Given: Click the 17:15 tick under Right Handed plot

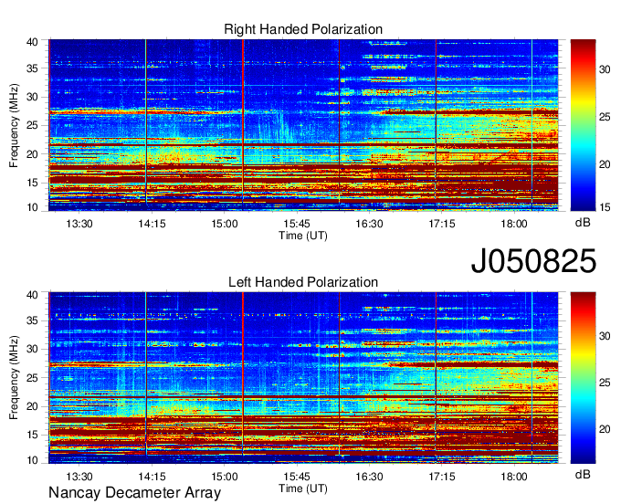Looking at the screenshot, I should click(442, 224).
